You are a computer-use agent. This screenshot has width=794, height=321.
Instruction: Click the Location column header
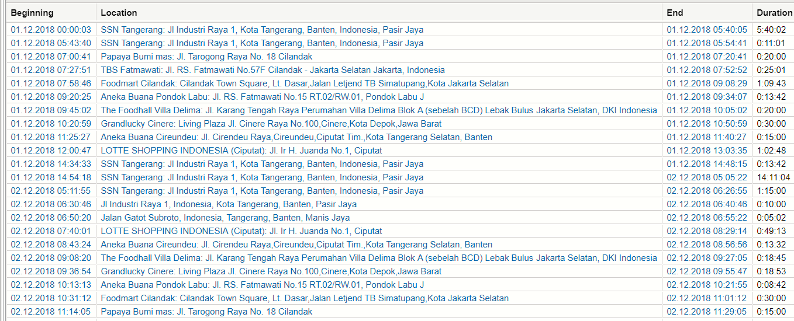tap(119, 12)
